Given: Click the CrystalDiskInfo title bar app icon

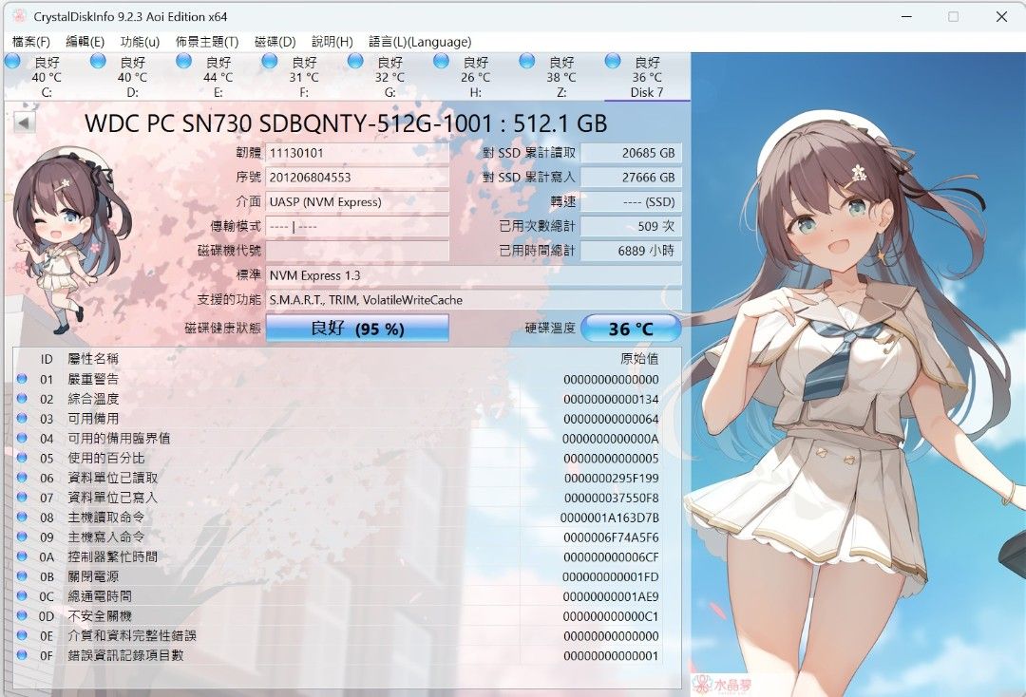Looking at the screenshot, I should click(18, 16).
